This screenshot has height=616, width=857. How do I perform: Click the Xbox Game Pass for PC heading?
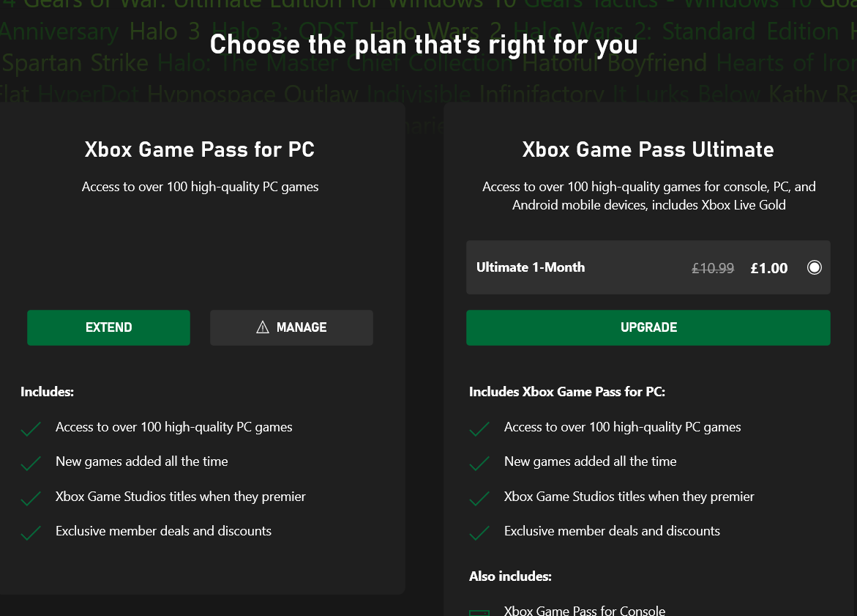[200, 149]
